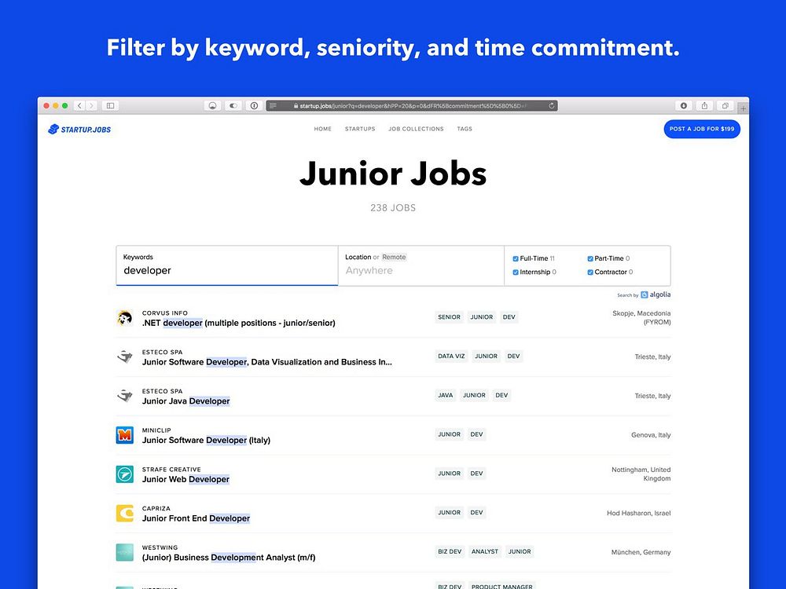Show all tabs overview icon
This screenshot has height=589, width=786.
click(x=725, y=105)
